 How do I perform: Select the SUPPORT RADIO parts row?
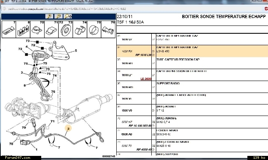coord(192,87)
